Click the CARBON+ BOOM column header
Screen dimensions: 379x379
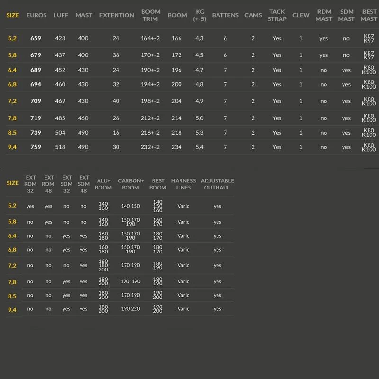tap(130, 184)
